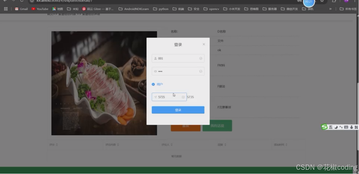The height and width of the screenshot is (174, 359).
Task: Open the 小米开发 bookmark folder
Action: 232,9
